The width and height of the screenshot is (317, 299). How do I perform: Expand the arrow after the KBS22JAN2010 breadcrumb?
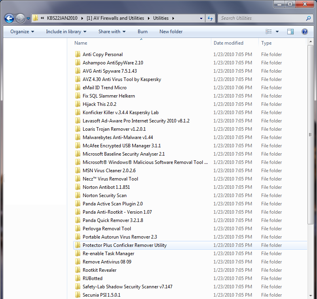point(82,18)
